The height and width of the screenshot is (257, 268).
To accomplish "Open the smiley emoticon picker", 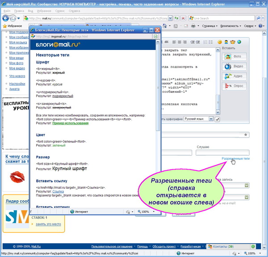I will tap(220, 42).
